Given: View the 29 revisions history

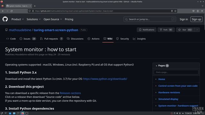Looking at the screenshot, I should (x=64, y=55).
